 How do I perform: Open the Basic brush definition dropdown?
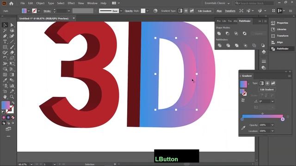click(121, 11)
